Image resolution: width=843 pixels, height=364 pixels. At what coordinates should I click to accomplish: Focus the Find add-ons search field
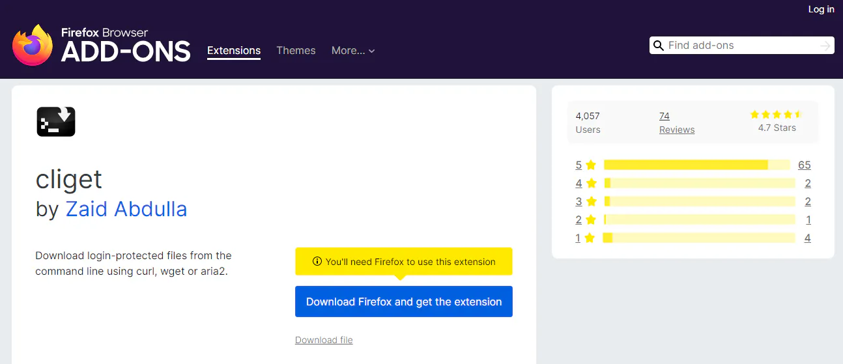tap(741, 46)
